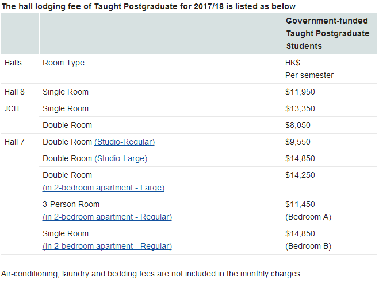The width and height of the screenshot is (379, 281).
Task: Open the 2-bedroom apartment - Large link
Action: [104, 188]
